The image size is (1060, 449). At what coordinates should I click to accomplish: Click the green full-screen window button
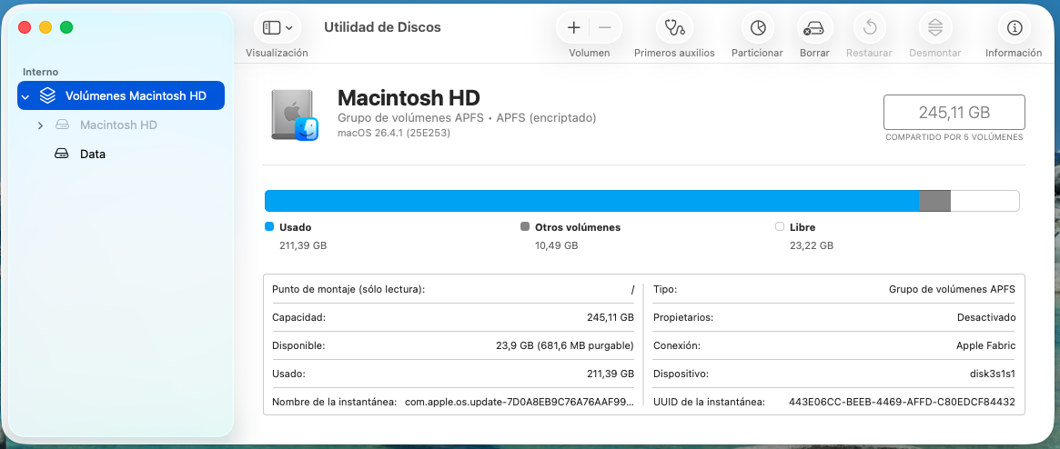click(66, 27)
